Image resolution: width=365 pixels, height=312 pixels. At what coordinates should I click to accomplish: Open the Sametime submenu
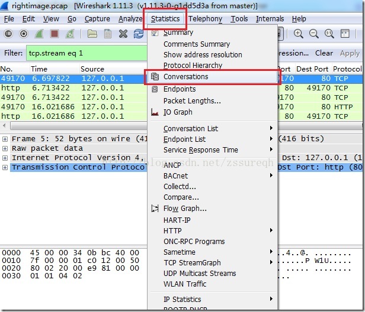point(213,252)
